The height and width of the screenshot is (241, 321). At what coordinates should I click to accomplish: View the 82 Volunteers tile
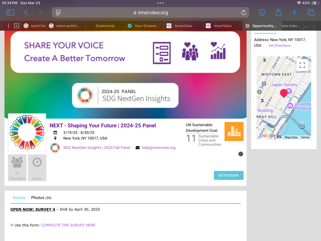point(17,168)
